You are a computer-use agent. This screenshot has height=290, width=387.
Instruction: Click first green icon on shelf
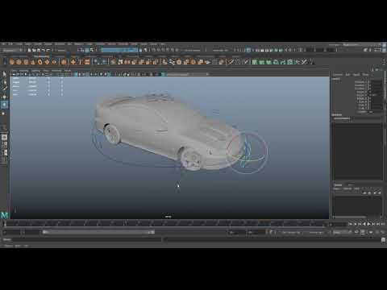[x=254, y=62]
